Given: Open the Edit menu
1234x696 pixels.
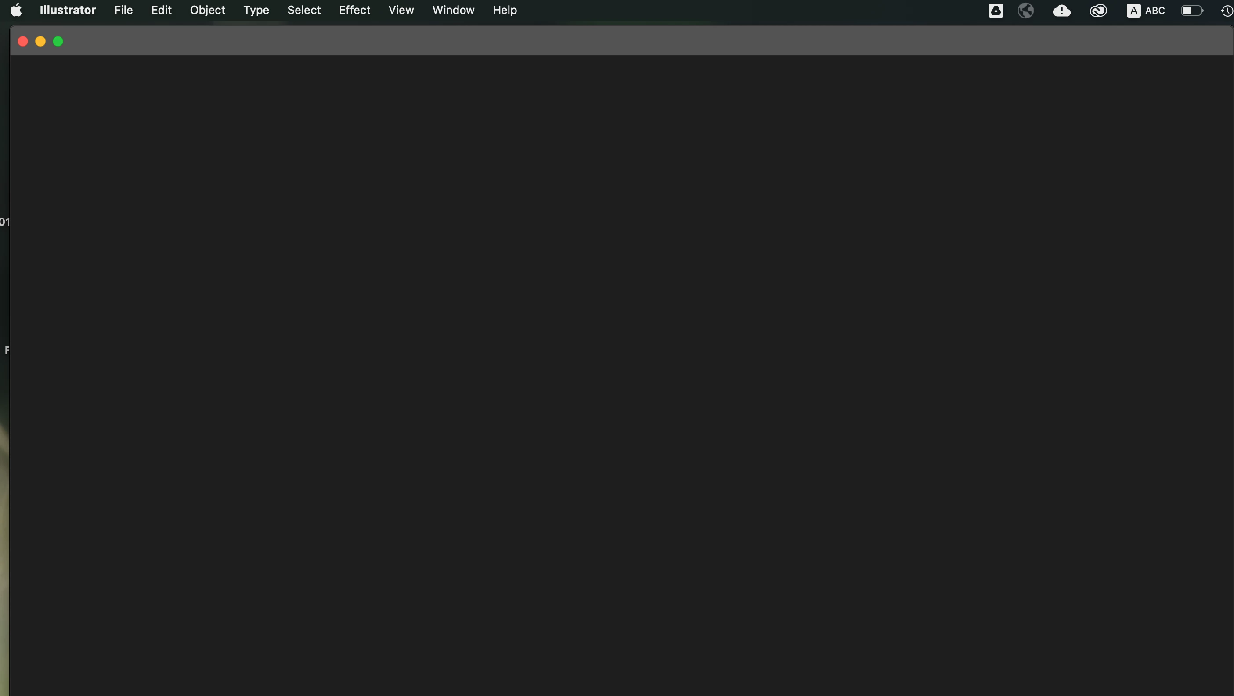Looking at the screenshot, I should 161,10.
